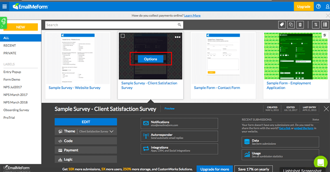Click the blue EDIT button
330x172 pixels.
(x=85, y=122)
